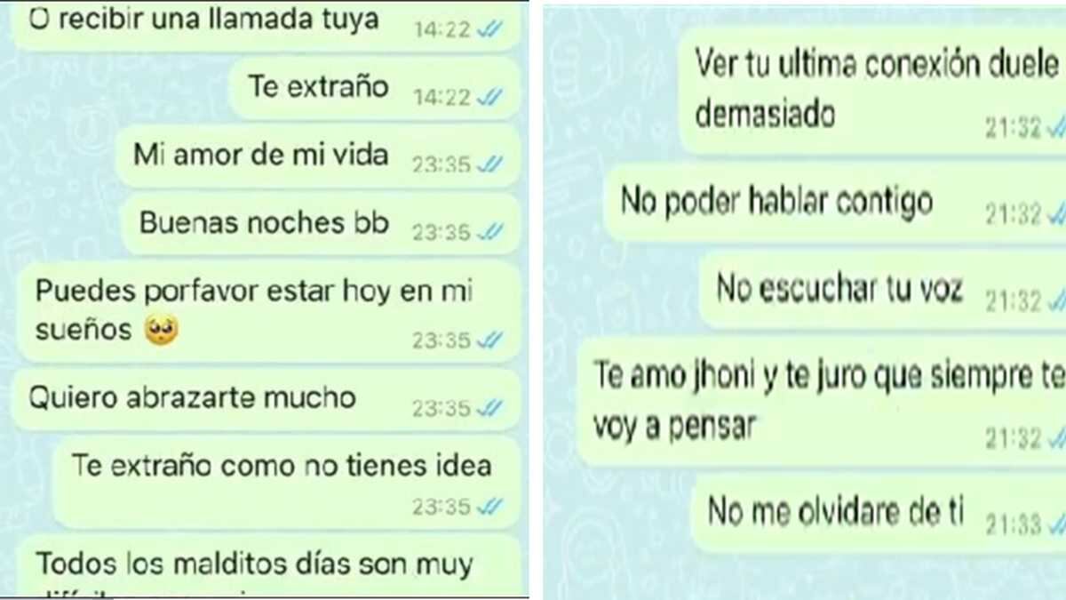Click read checkmarks on 'Te extraño' 14:22

[x=489, y=97]
